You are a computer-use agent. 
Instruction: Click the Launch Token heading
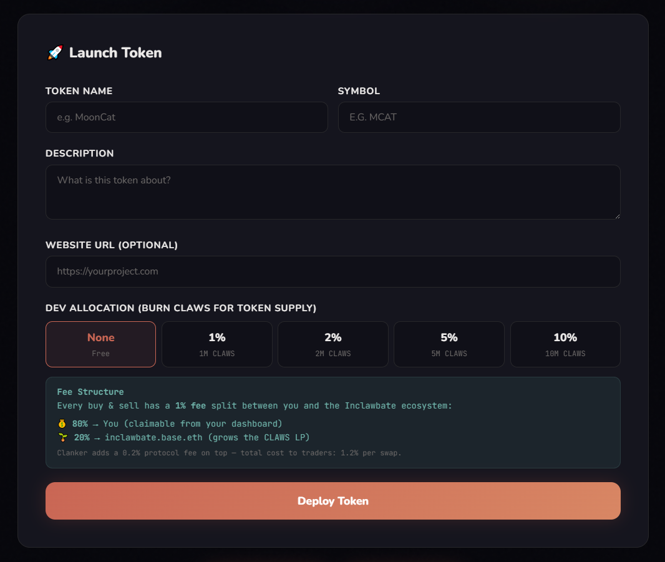coord(116,53)
